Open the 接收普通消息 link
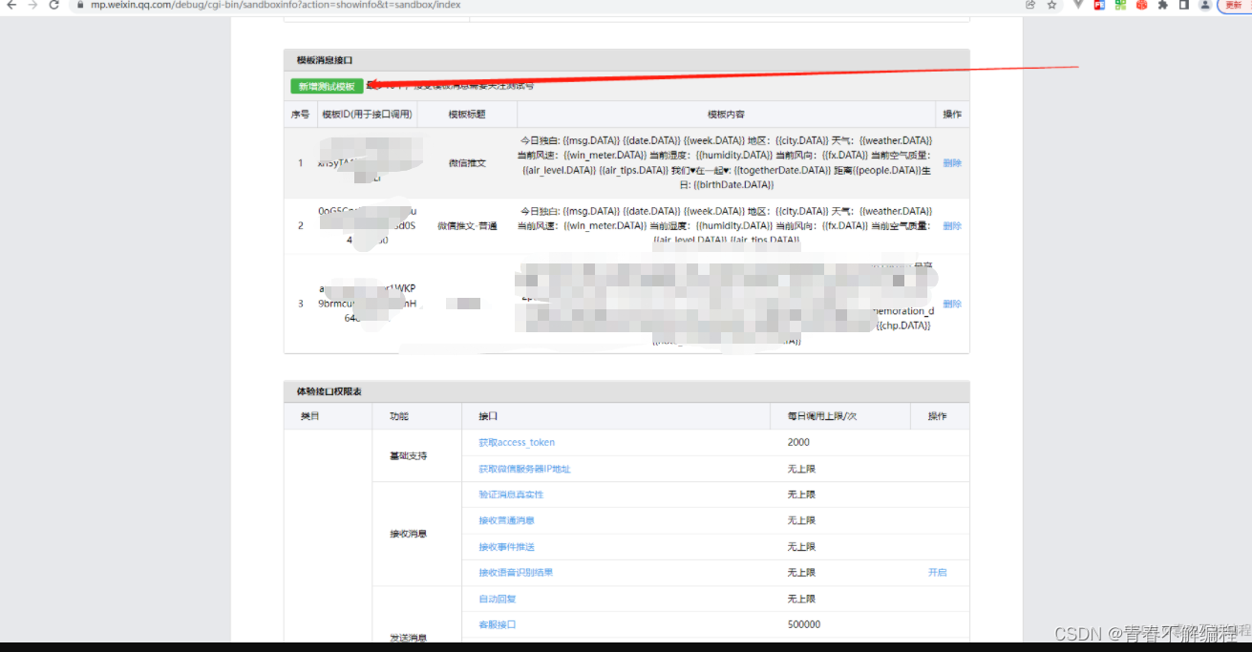Screen dimensions: 1252x652 [506, 520]
